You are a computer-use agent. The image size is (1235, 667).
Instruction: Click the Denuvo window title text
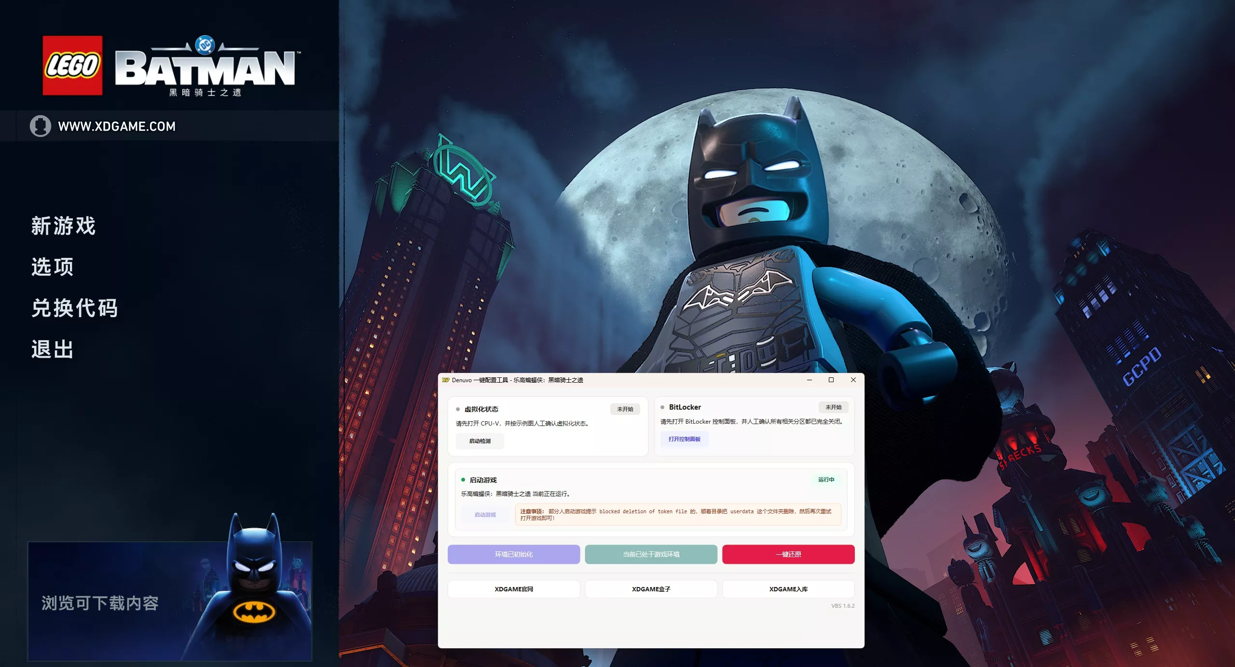click(x=518, y=380)
